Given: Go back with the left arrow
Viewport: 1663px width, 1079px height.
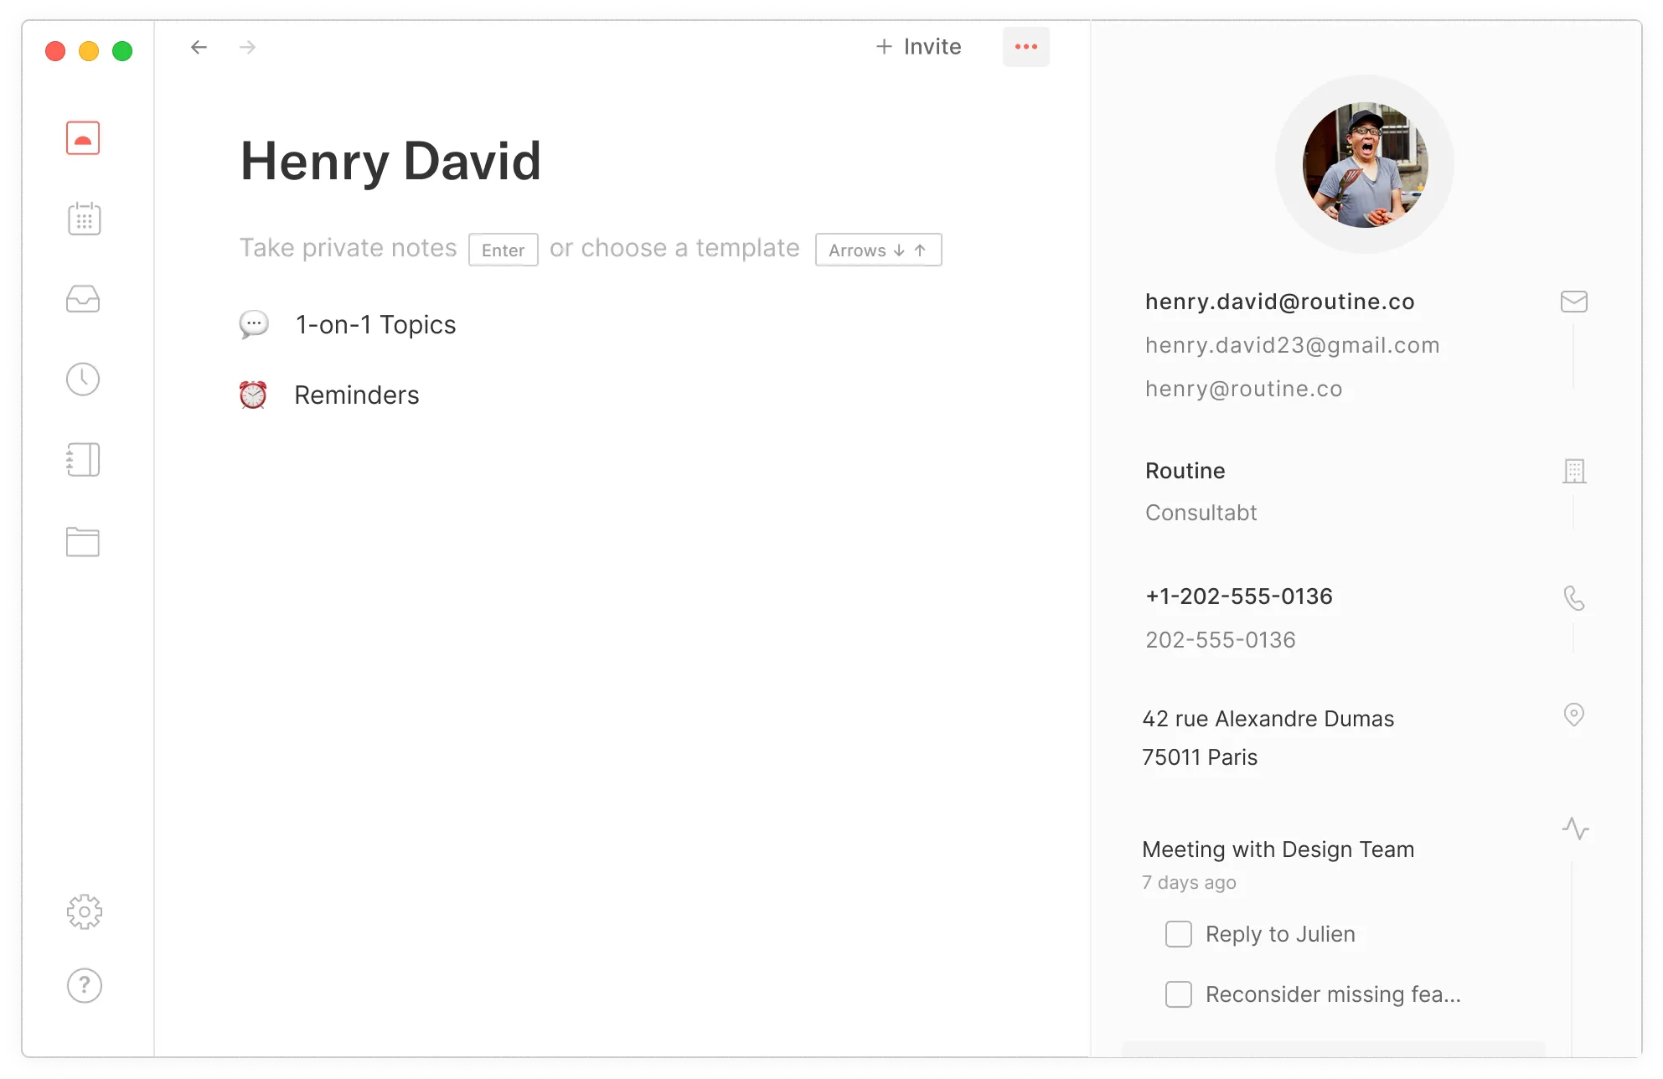Looking at the screenshot, I should pyautogui.click(x=199, y=47).
